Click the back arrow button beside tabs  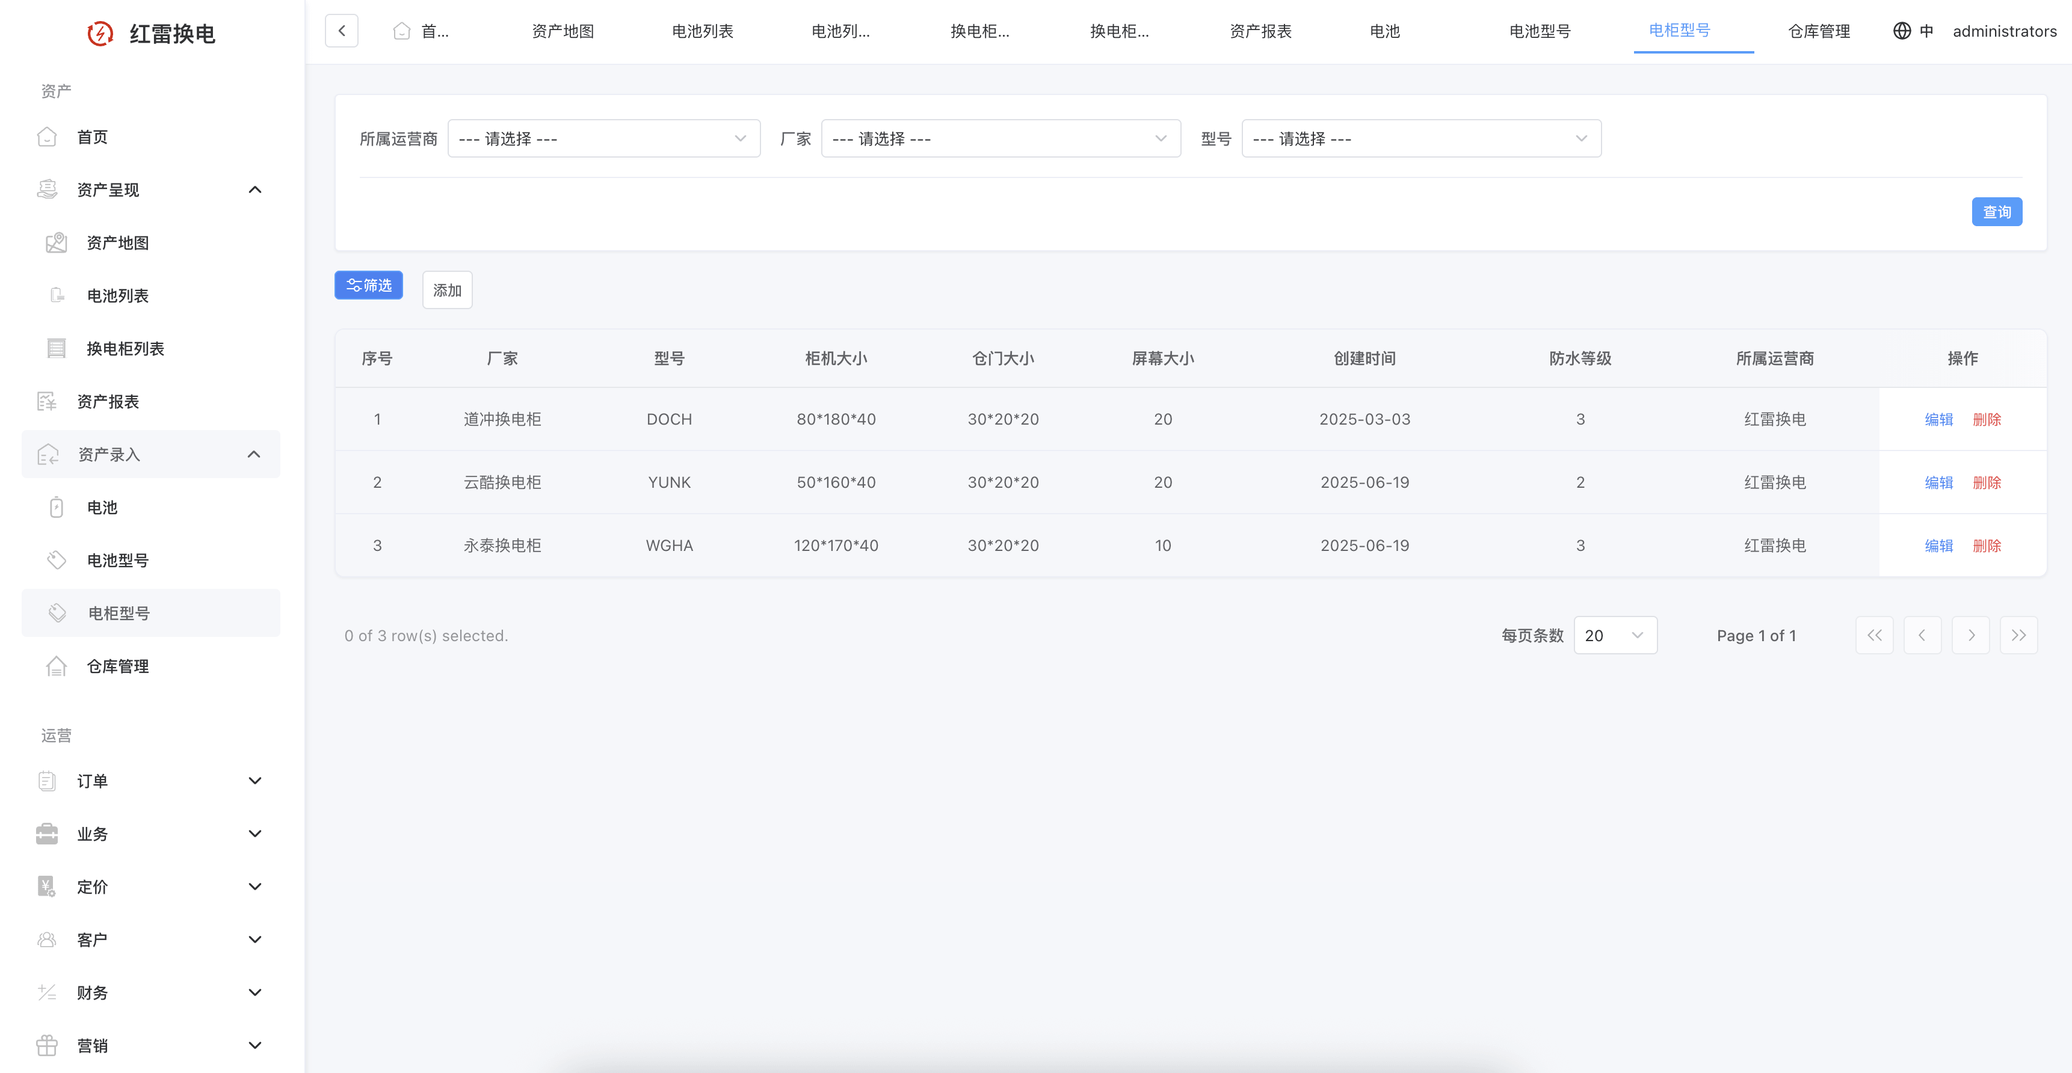pos(342,31)
